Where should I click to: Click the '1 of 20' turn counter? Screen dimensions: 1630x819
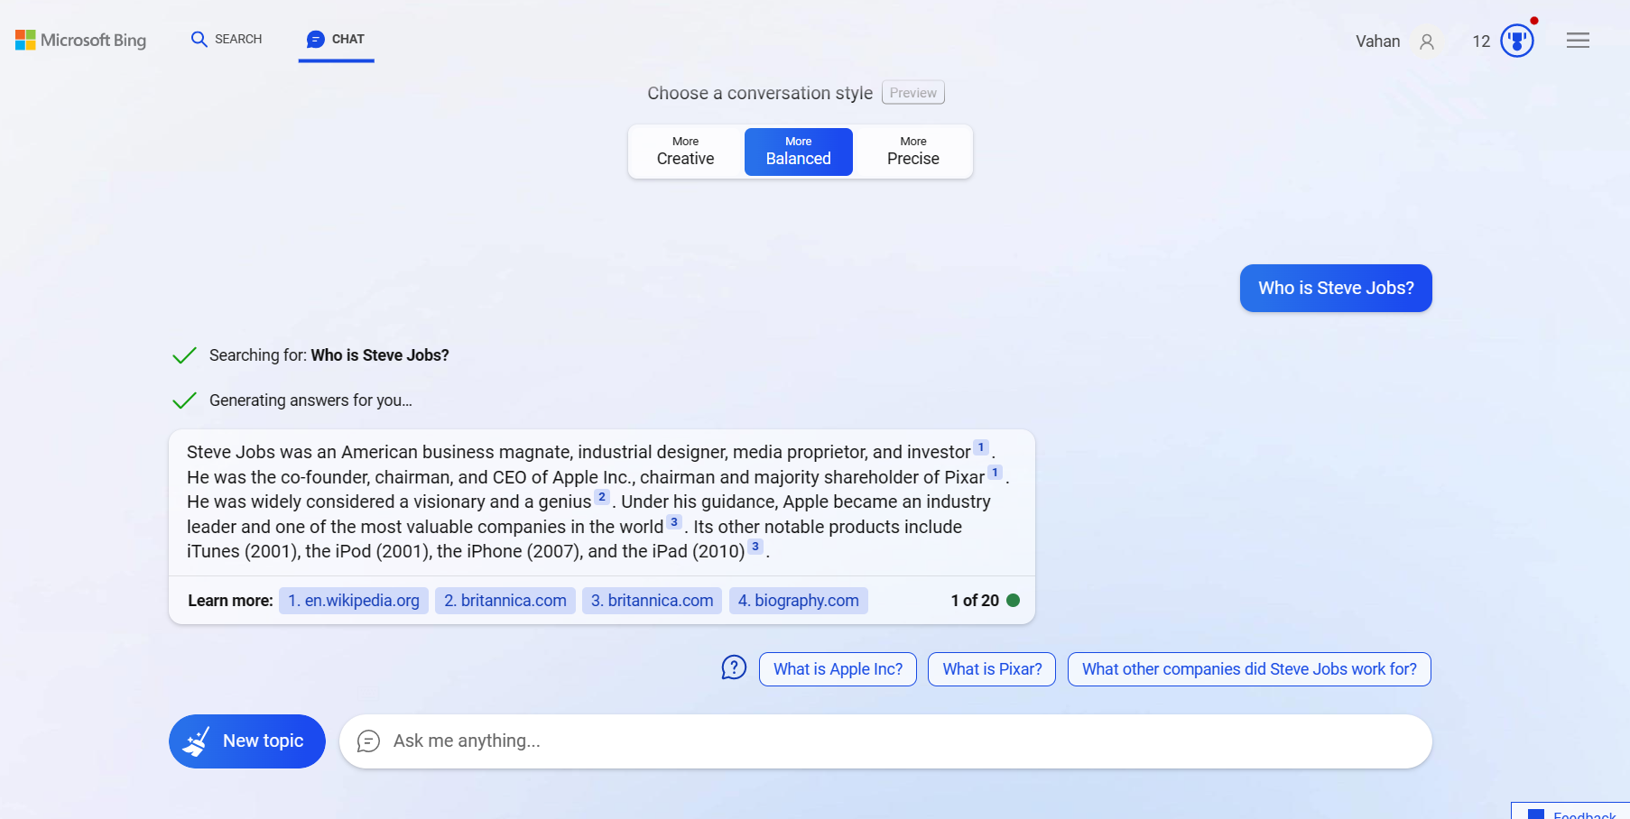click(975, 601)
